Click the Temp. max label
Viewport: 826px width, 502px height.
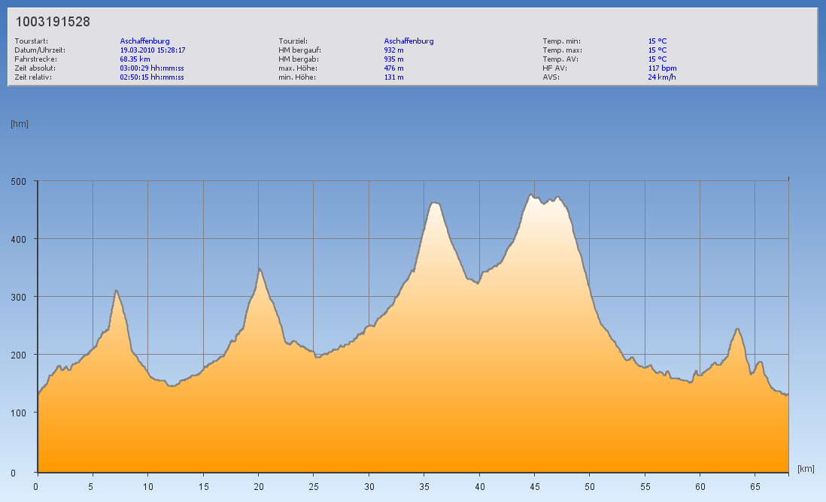(x=562, y=50)
